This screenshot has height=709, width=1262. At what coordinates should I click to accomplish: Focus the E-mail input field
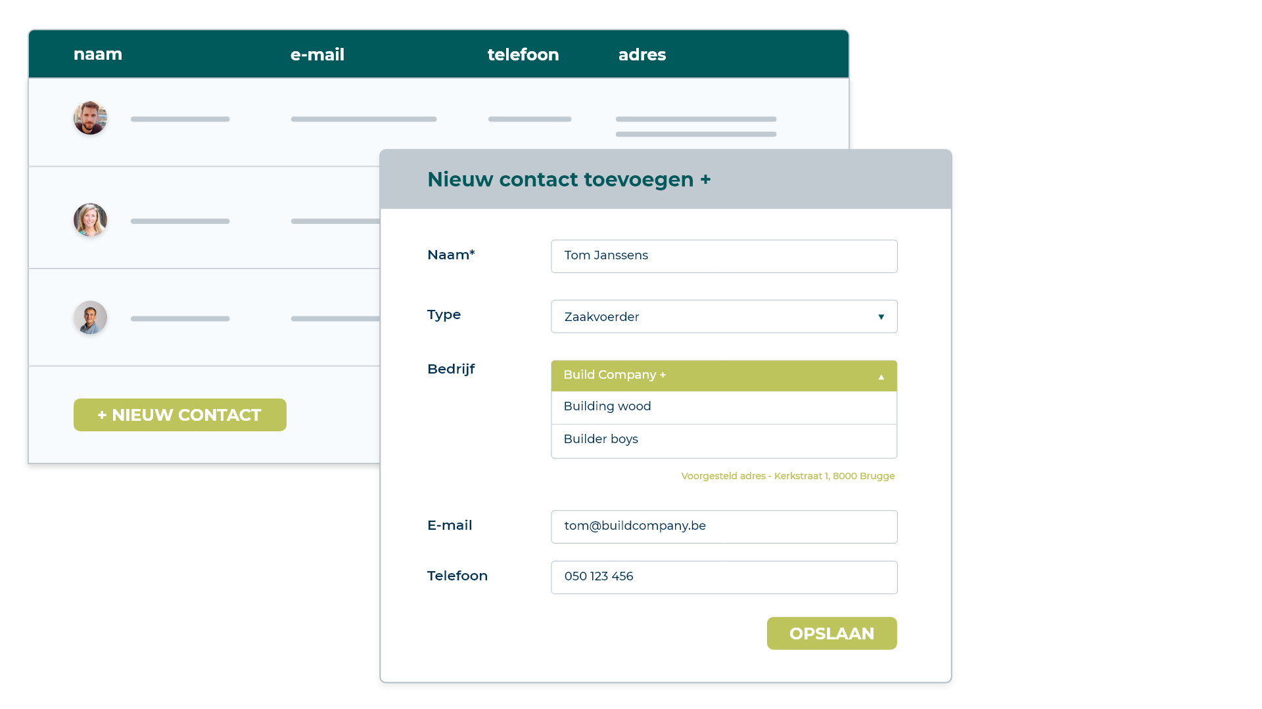pyautogui.click(x=724, y=526)
